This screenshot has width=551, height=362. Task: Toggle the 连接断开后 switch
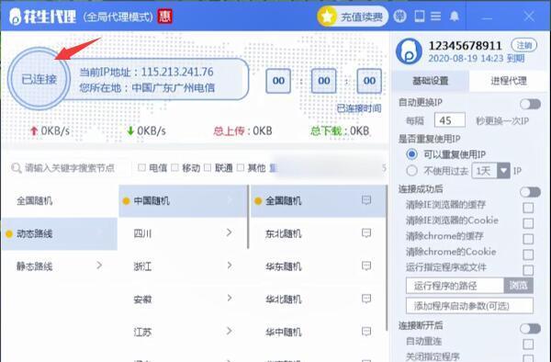click(x=530, y=329)
